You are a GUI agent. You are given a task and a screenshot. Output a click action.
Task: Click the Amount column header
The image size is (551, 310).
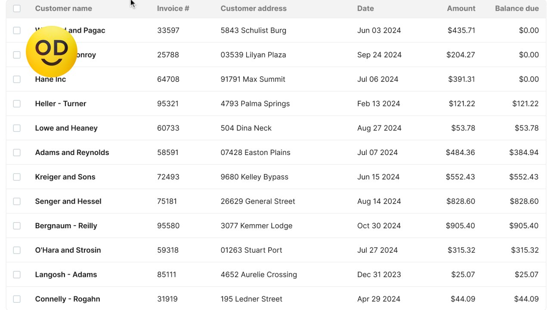(461, 9)
